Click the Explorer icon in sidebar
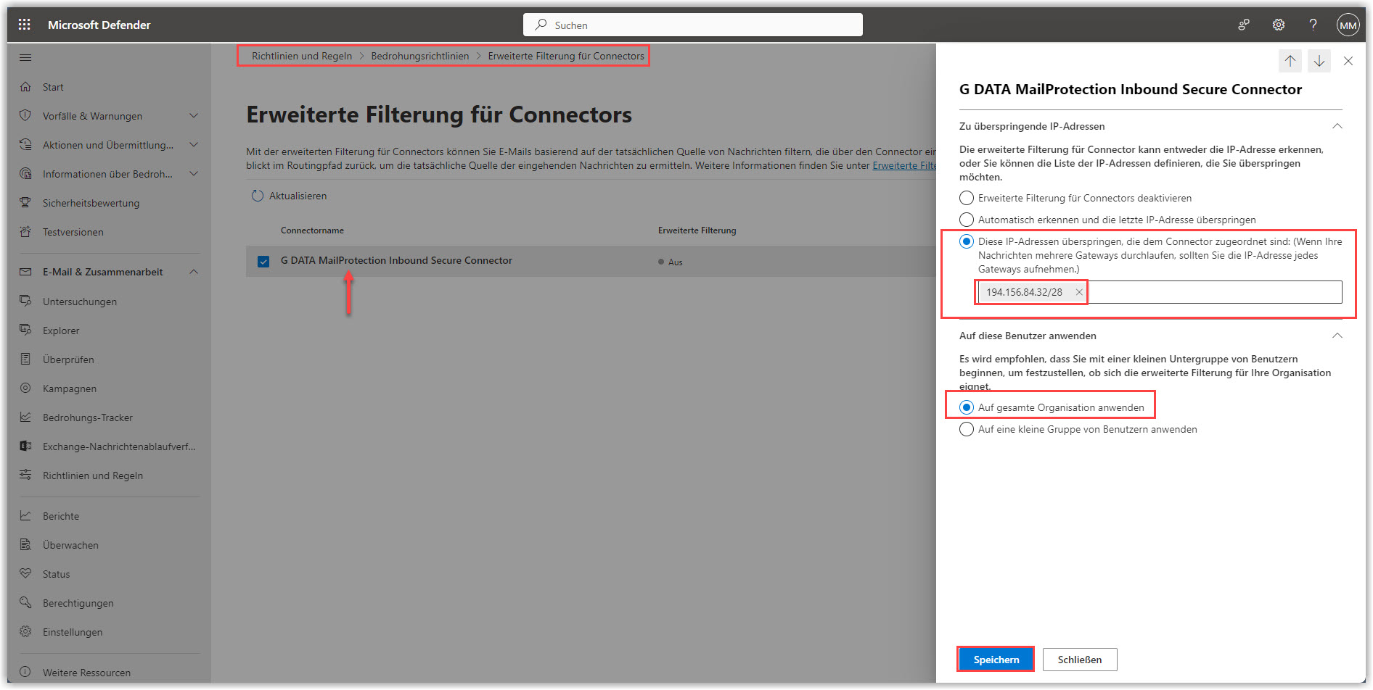Image resolution: width=1373 pixels, height=690 pixels. 25,330
